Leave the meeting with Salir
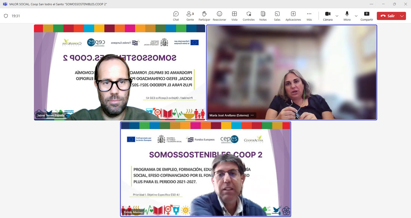This screenshot has width=411, height=218. pyautogui.click(x=387, y=16)
